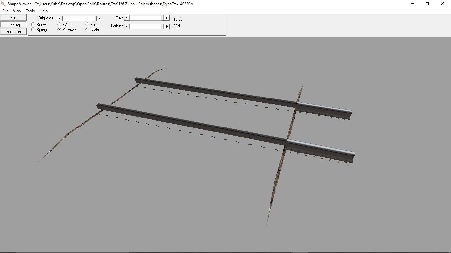The height and width of the screenshot is (253, 451).
Task: Click the Brightness slider left arrow
Action: tap(59, 18)
